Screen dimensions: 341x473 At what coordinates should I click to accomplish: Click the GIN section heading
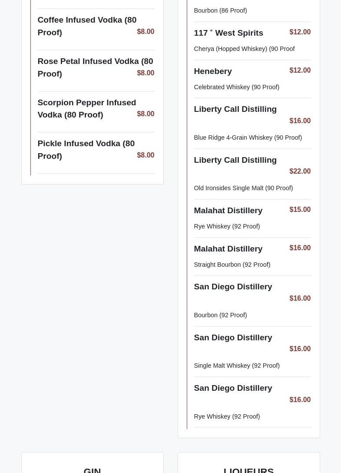(92, 470)
